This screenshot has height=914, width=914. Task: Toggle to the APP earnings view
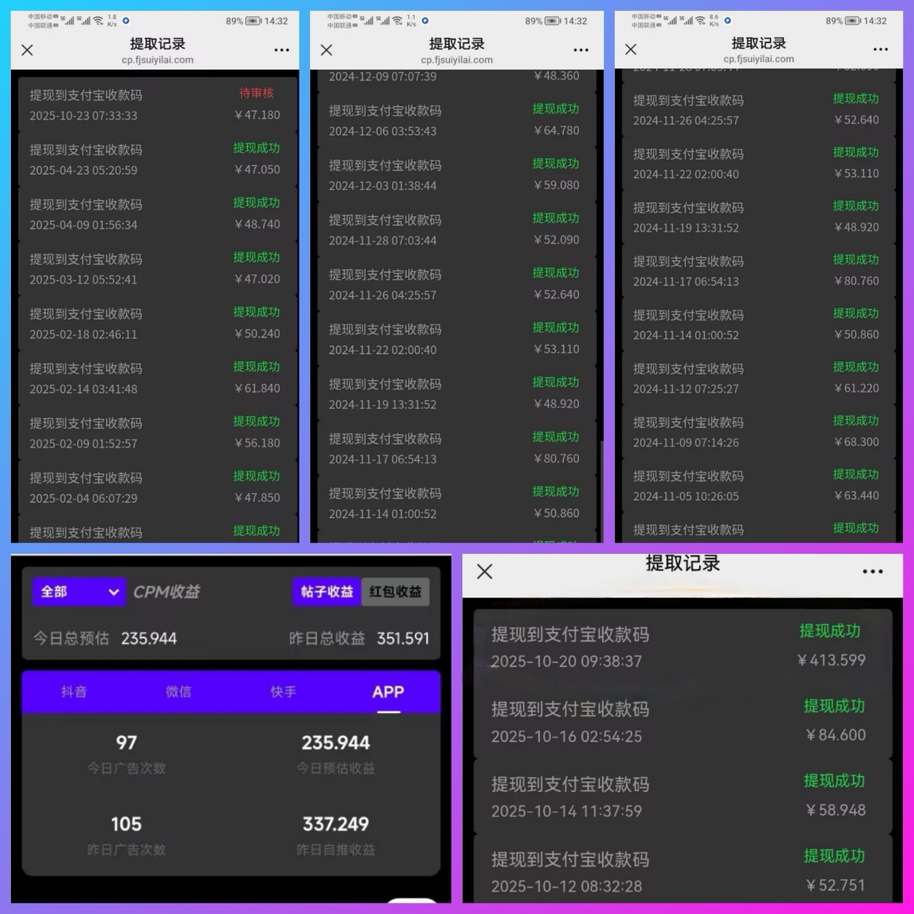coord(388,692)
